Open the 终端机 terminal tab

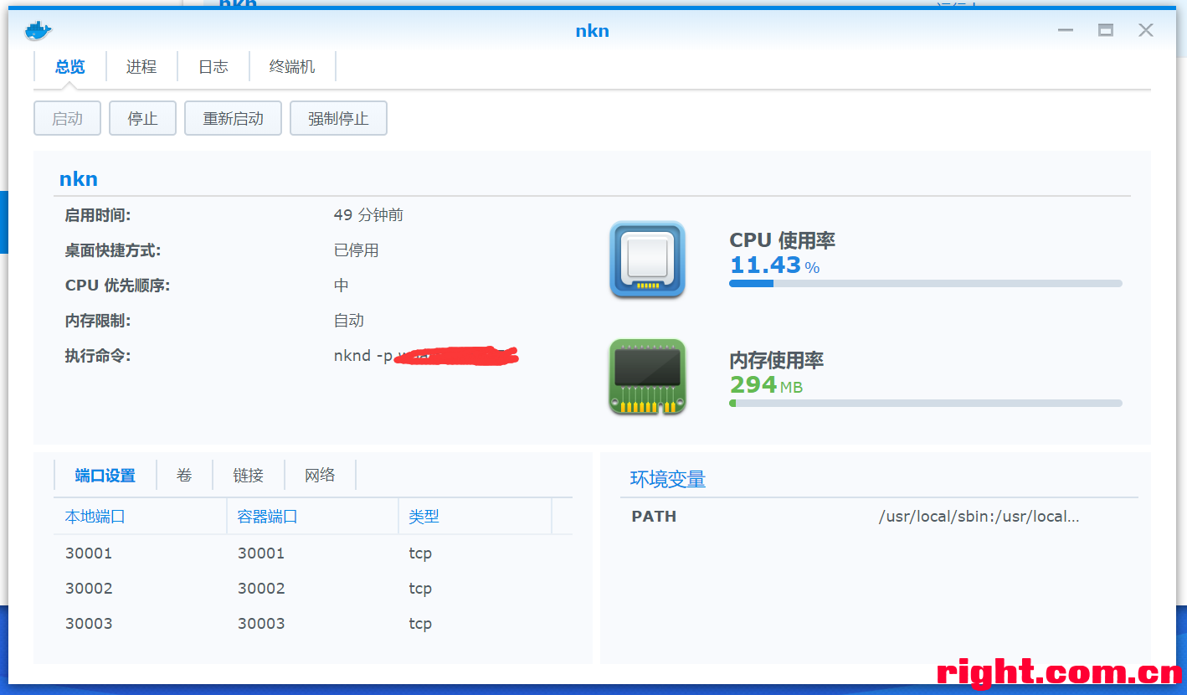pos(292,67)
